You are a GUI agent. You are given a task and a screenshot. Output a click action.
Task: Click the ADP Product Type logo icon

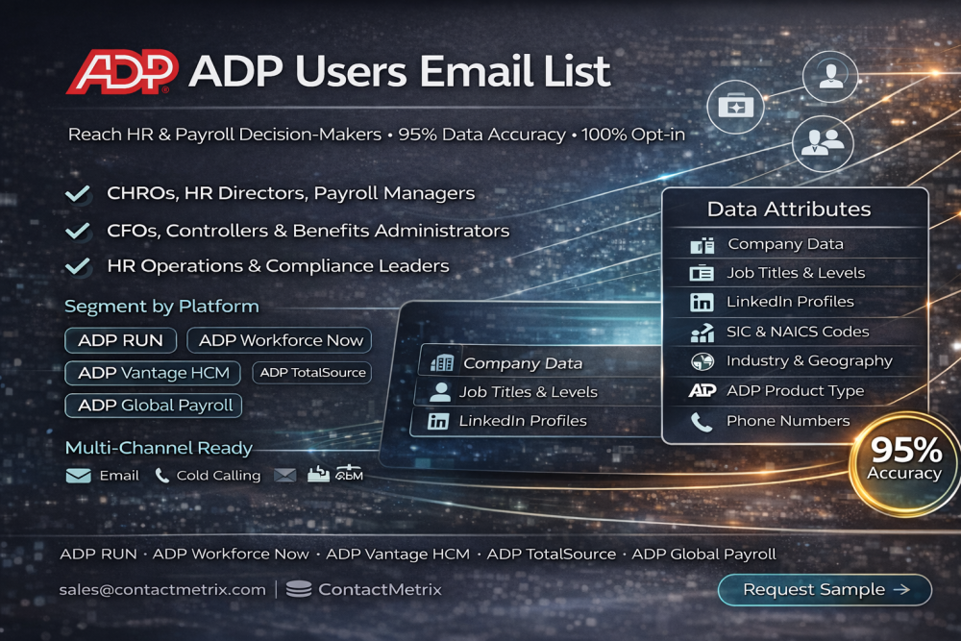(702, 390)
